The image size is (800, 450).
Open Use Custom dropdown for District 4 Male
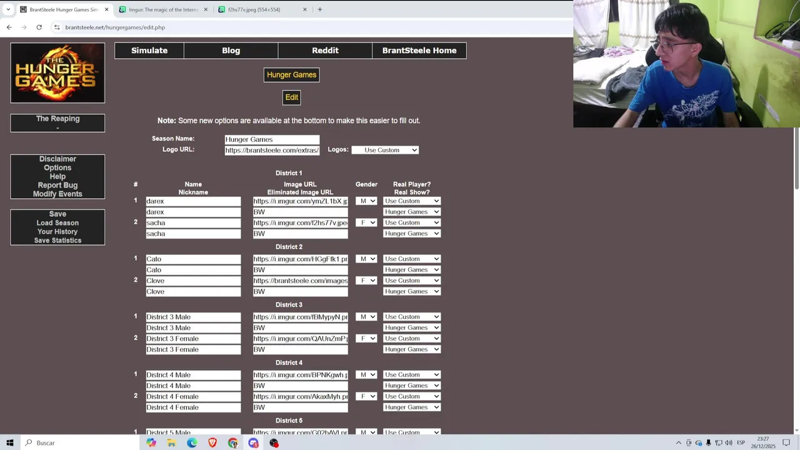412,375
